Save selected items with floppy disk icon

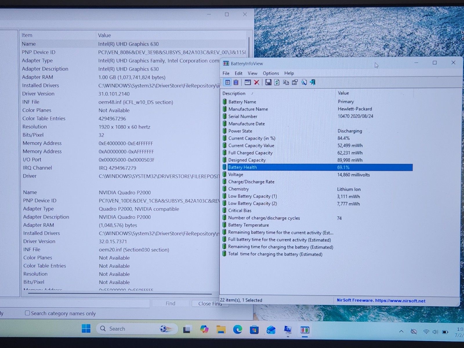coord(268,82)
